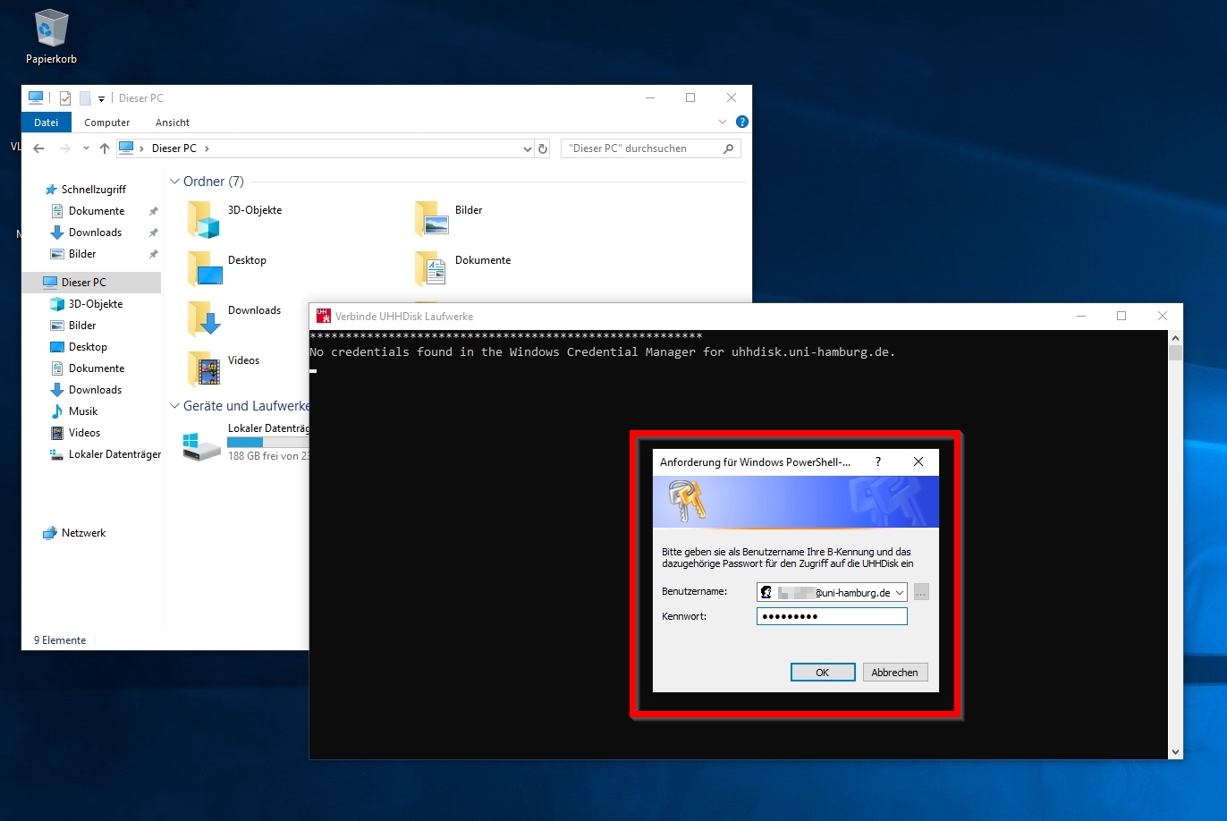This screenshot has height=821, width=1227.
Task: Open the 3D-Objekte folder icon
Action: [x=204, y=219]
